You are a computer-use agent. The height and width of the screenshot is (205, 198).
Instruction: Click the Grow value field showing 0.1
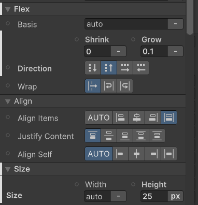point(154,51)
